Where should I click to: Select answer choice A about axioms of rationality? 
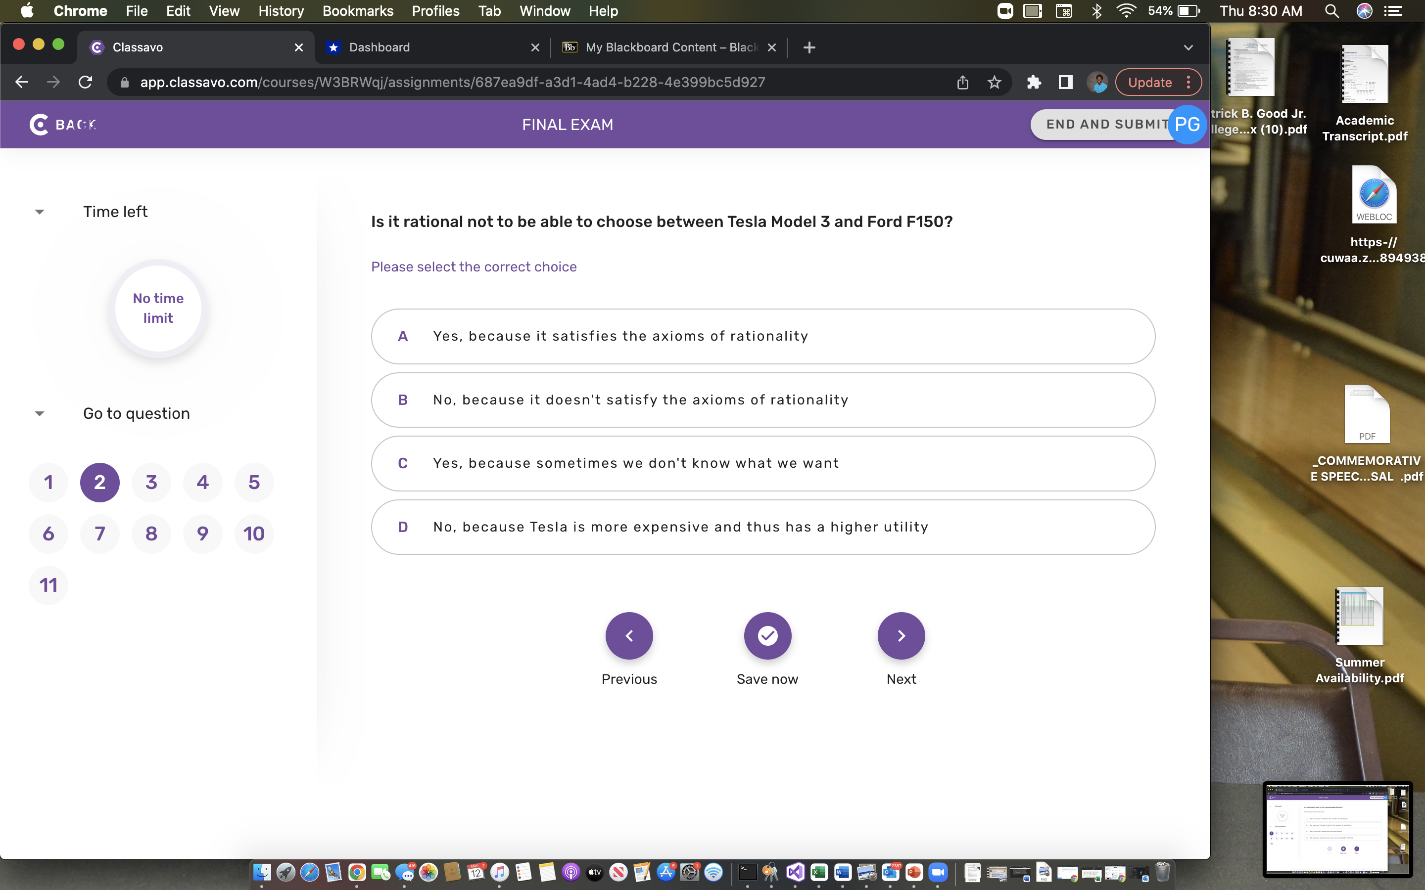(x=761, y=336)
